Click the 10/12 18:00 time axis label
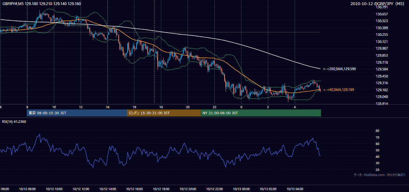 [161, 189]
